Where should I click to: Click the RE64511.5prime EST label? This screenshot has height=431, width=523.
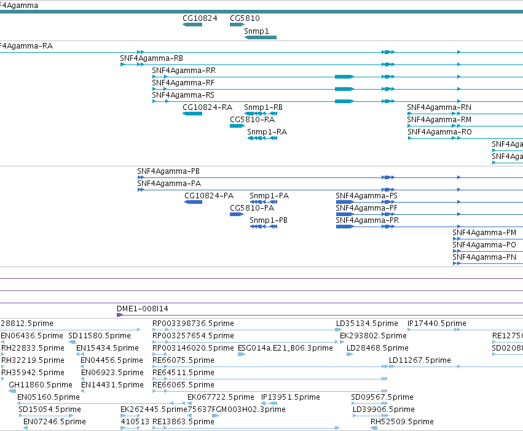(183, 373)
